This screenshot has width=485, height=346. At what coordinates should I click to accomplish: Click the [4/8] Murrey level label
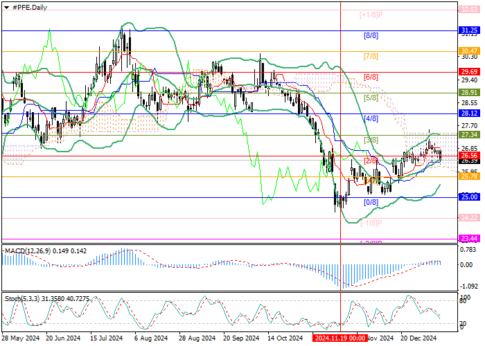371,118
